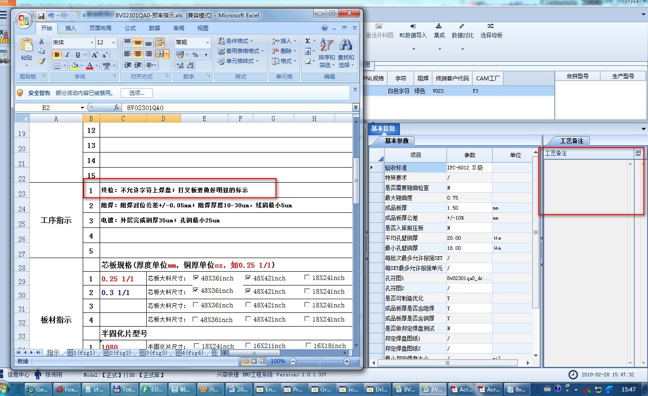Click the comma style button
The width and height of the screenshot is (648, 396).
[x=206, y=55]
